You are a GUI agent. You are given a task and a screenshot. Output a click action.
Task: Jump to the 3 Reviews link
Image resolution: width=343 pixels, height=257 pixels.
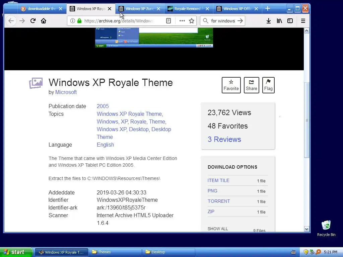224,139
